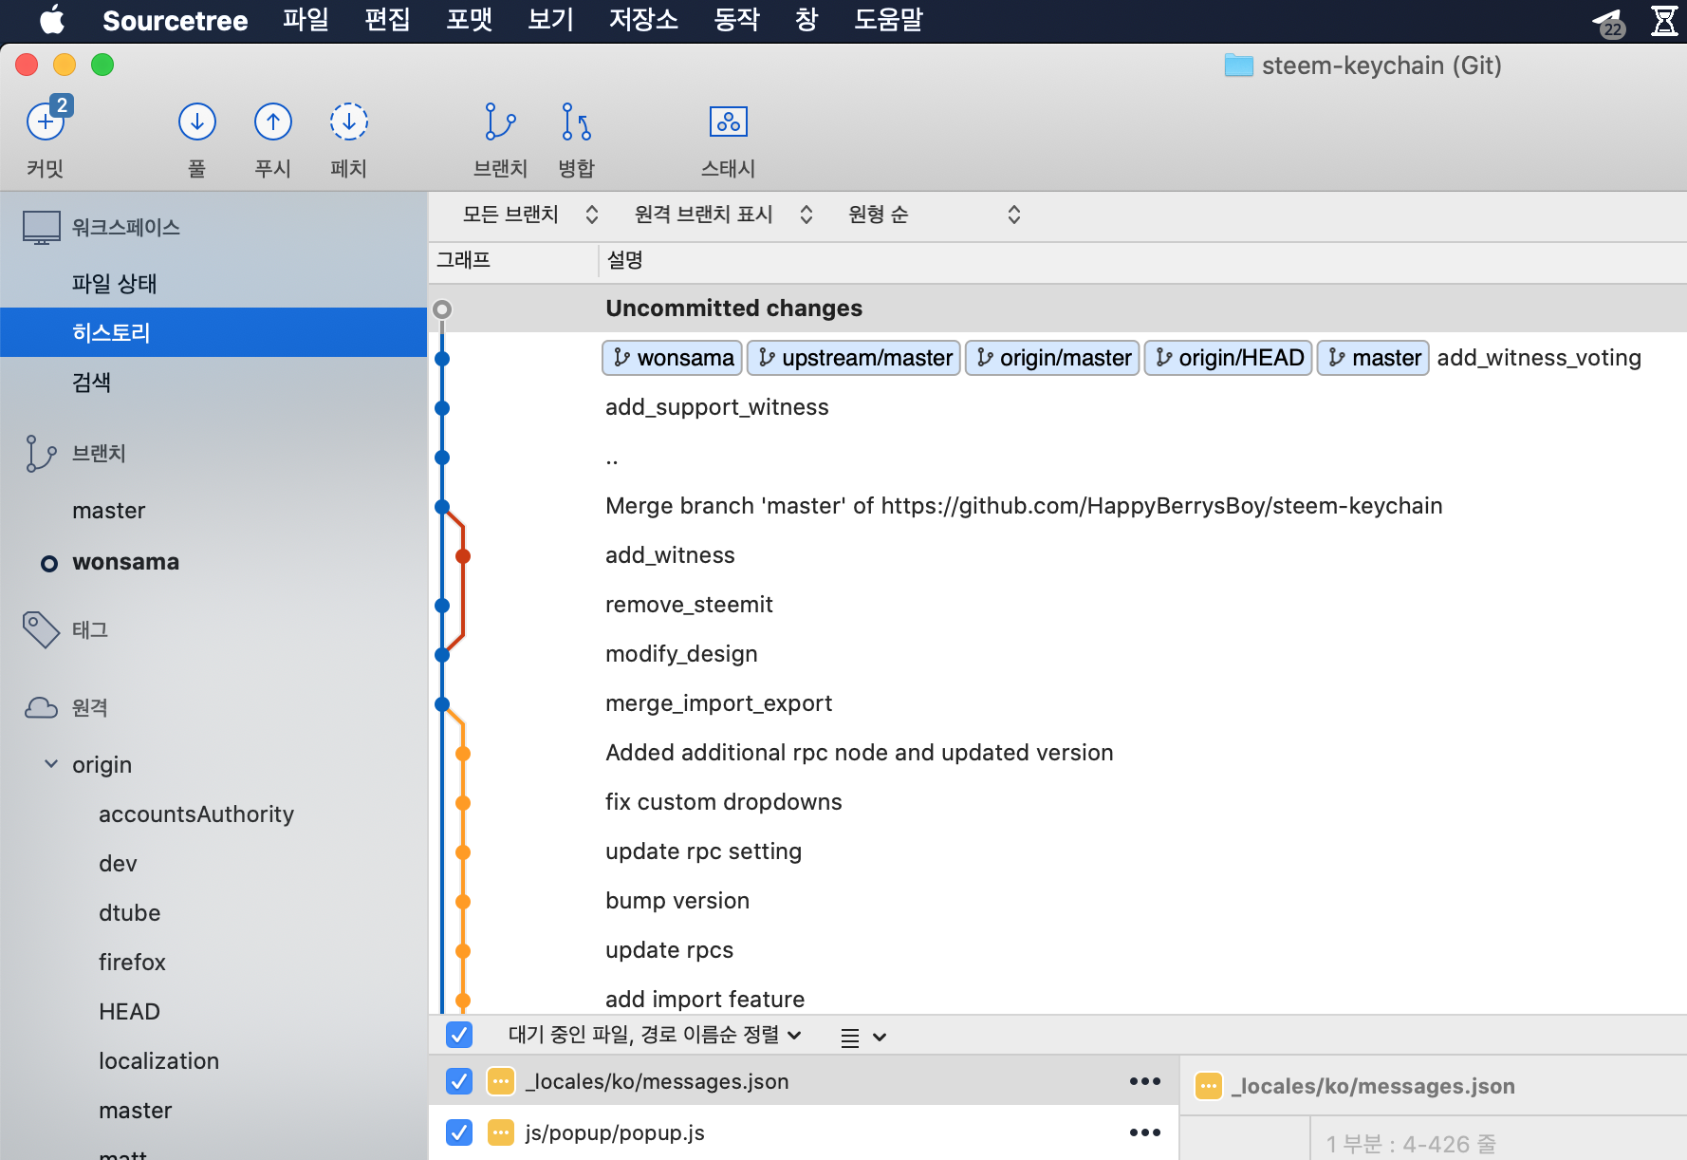Uncheck the _locales/ko/messages.json checkbox
The height and width of the screenshot is (1160, 1687).
(459, 1081)
